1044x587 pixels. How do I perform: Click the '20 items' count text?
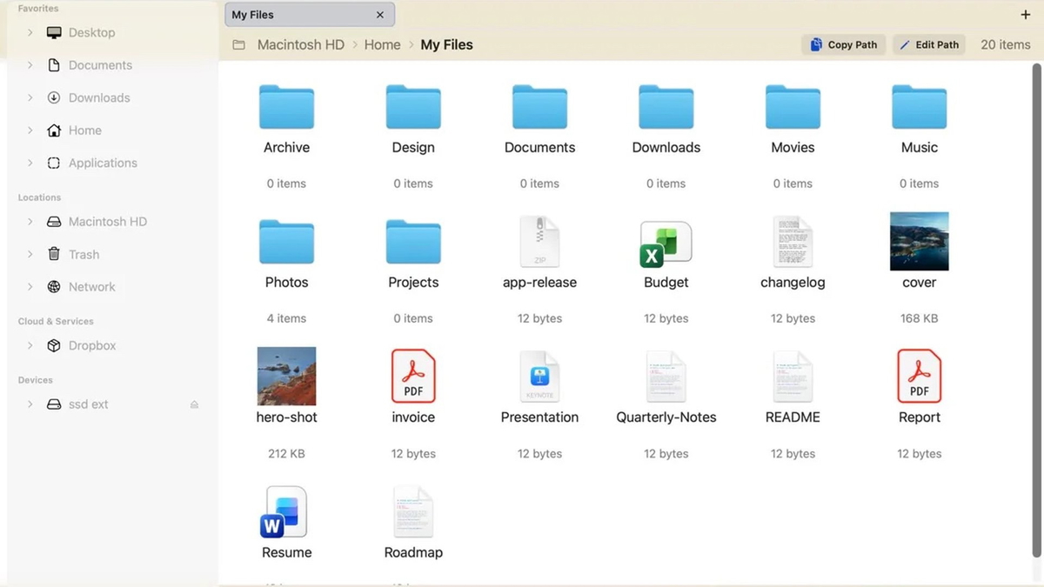[x=1006, y=44]
